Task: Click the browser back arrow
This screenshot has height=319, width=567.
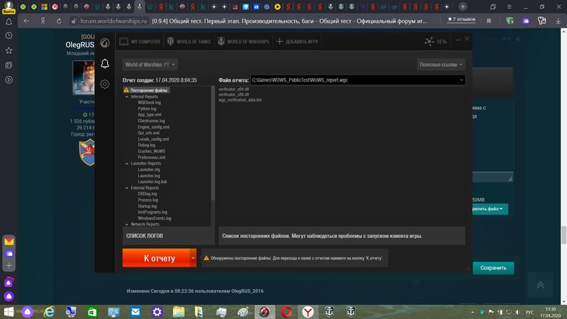Action: point(26,21)
